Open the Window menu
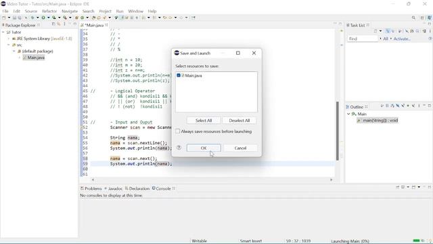Image resolution: width=433 pixels, height=244 pixels. point(135,11)
